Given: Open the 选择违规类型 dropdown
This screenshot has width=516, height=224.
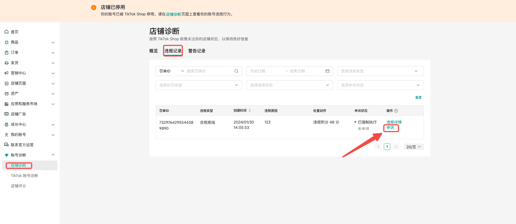Looking at the screenshot, I should [x=380, y=71].
